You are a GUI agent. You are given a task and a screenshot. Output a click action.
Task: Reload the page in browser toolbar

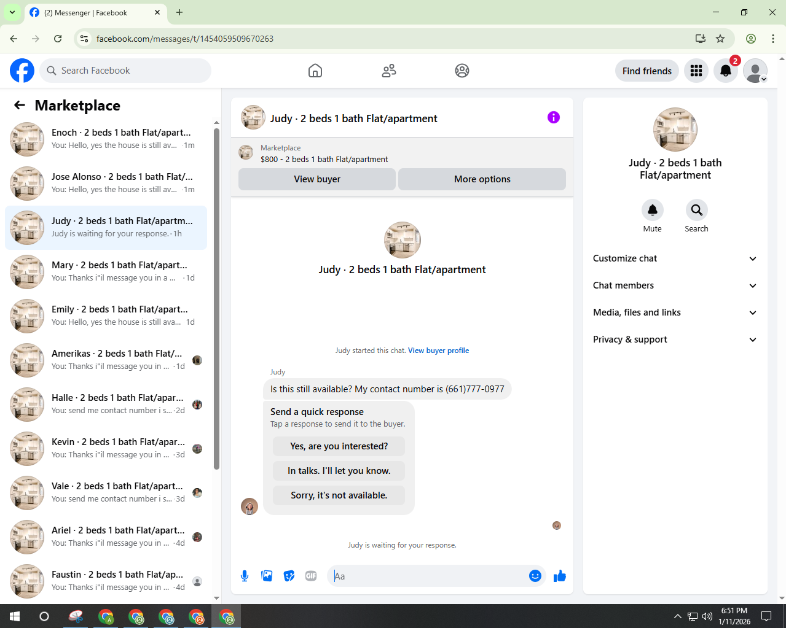pyautogui.click(x=58, y=39)
